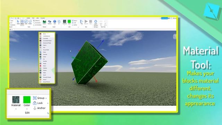Choose Grass from the material list
222x125 pixels.
point(47,57)
